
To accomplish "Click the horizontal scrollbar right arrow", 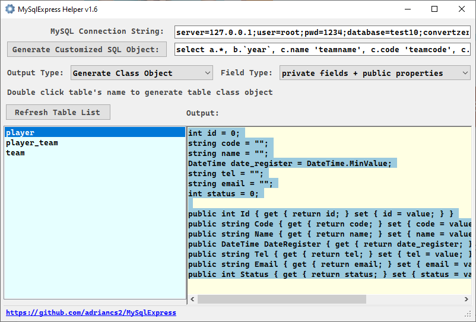I will (x=467, y=299).
